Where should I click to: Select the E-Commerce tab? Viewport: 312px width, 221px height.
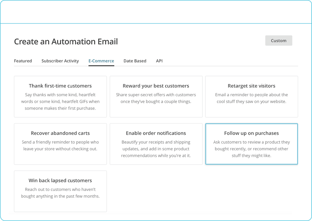101,61
